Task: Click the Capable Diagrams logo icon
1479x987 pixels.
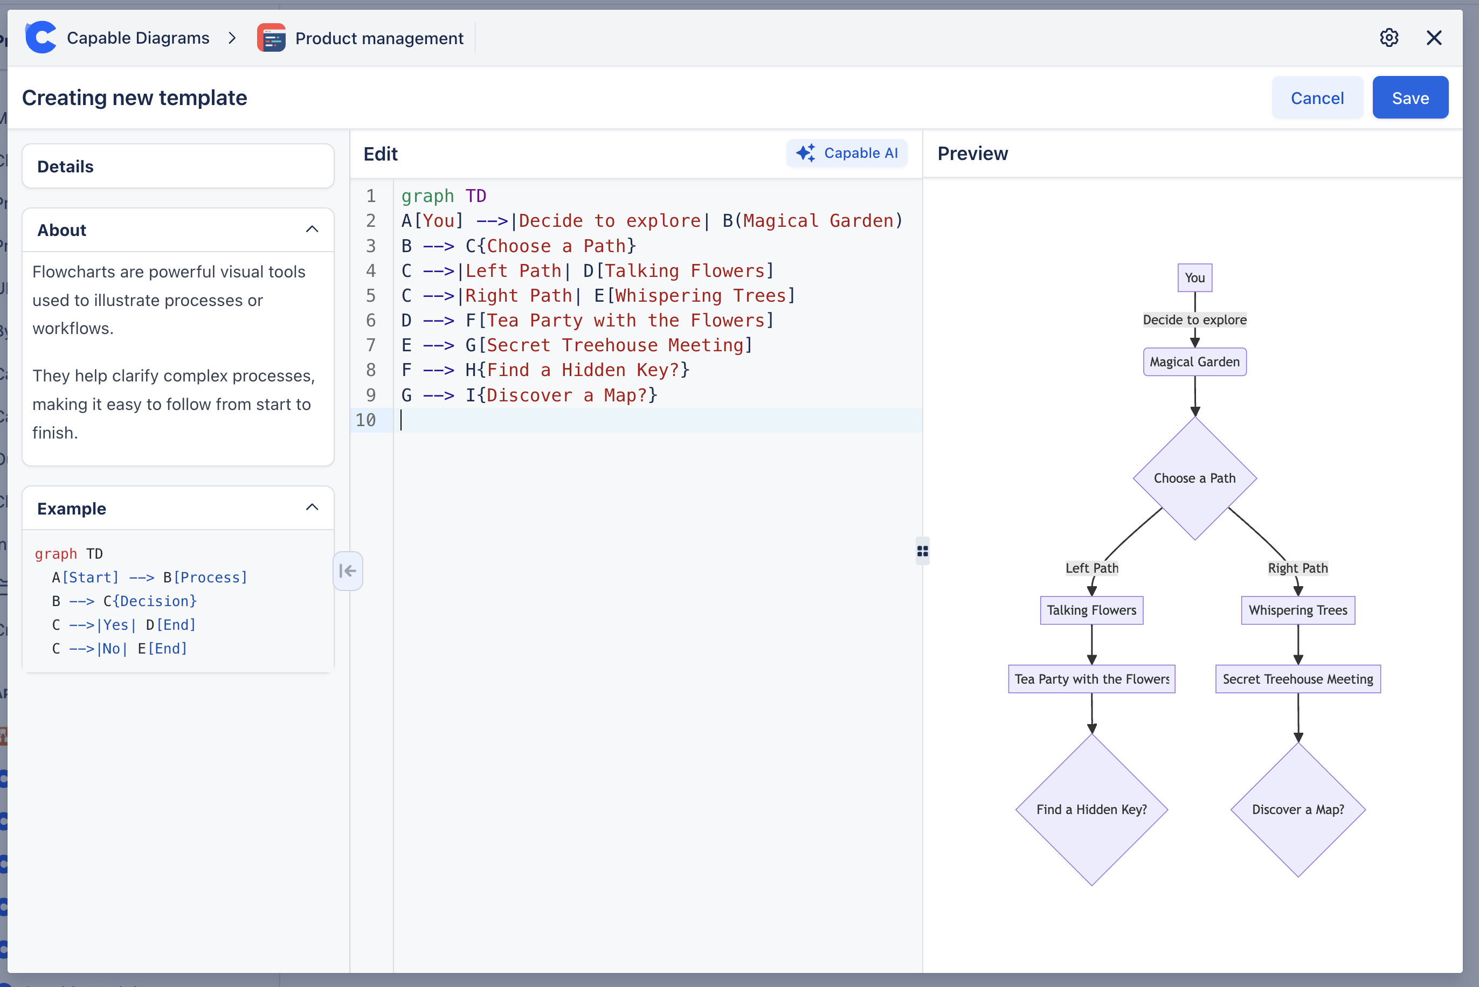Action: coord(41,38)
